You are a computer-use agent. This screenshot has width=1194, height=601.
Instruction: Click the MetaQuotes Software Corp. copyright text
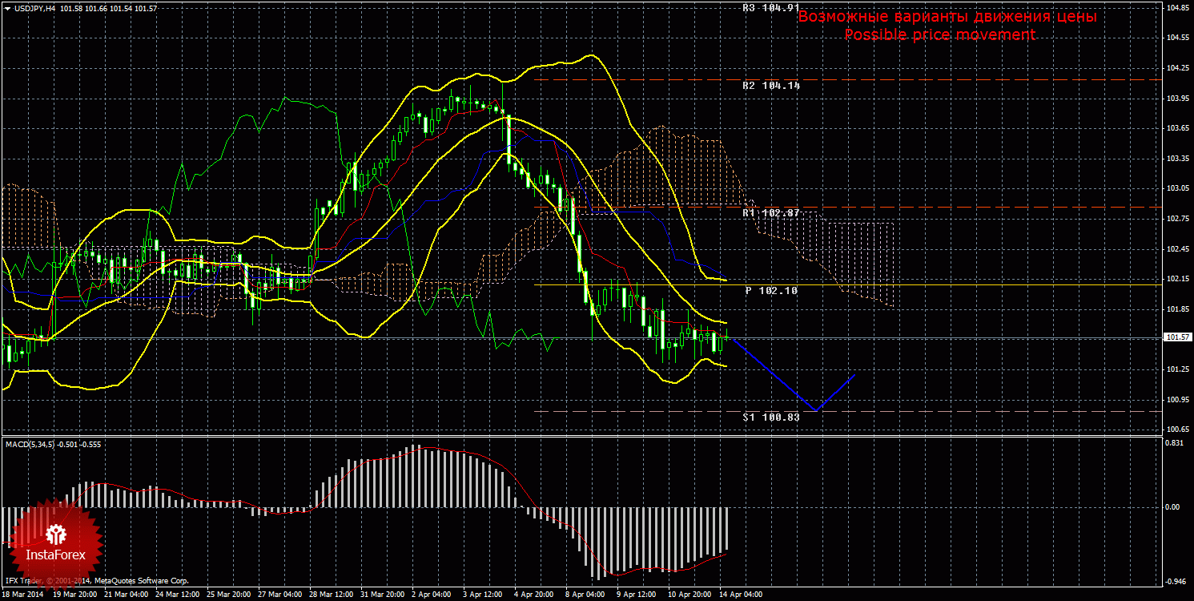[141, 581]
